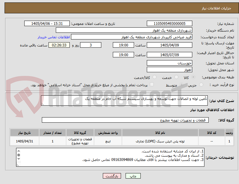
Task: Click the price validity time 19:00 field
Action: coord(123,55)
